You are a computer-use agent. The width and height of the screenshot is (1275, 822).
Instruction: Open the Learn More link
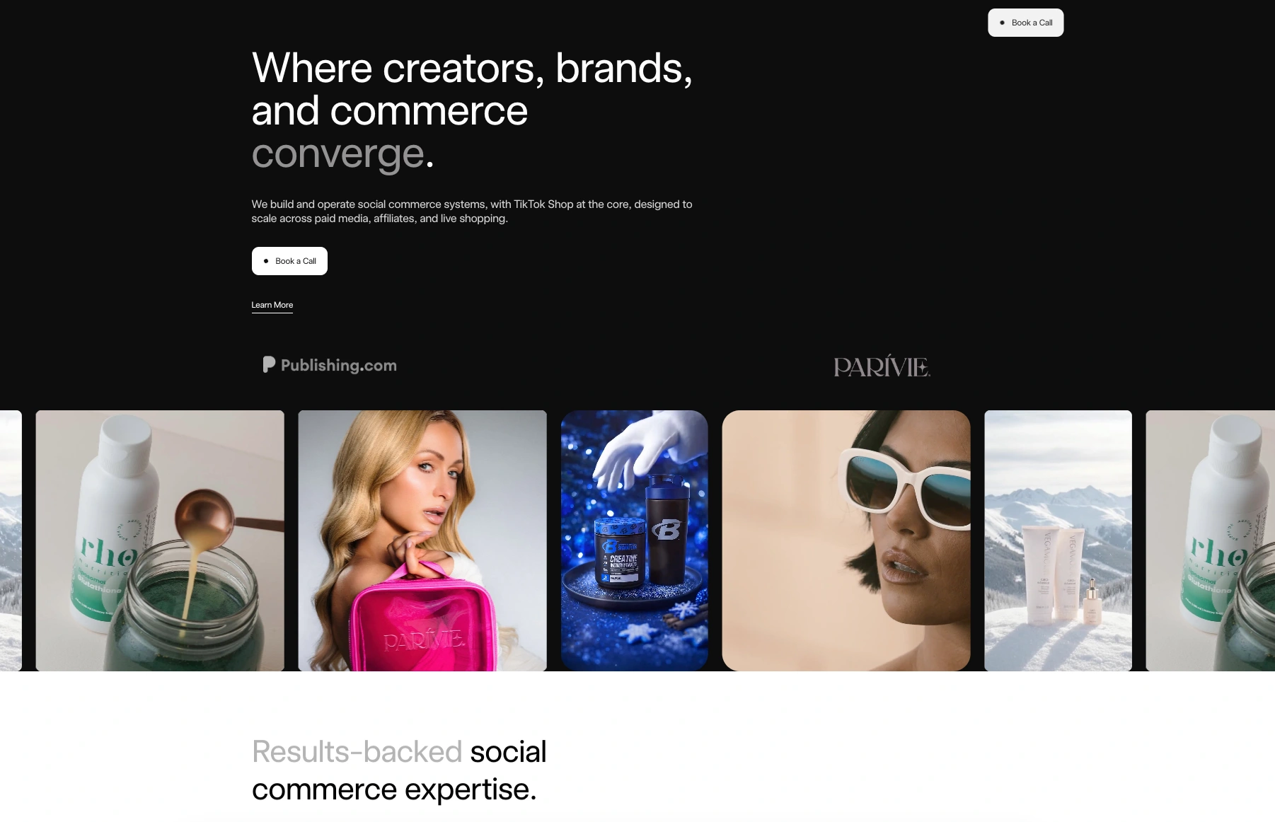coord(272,306)
